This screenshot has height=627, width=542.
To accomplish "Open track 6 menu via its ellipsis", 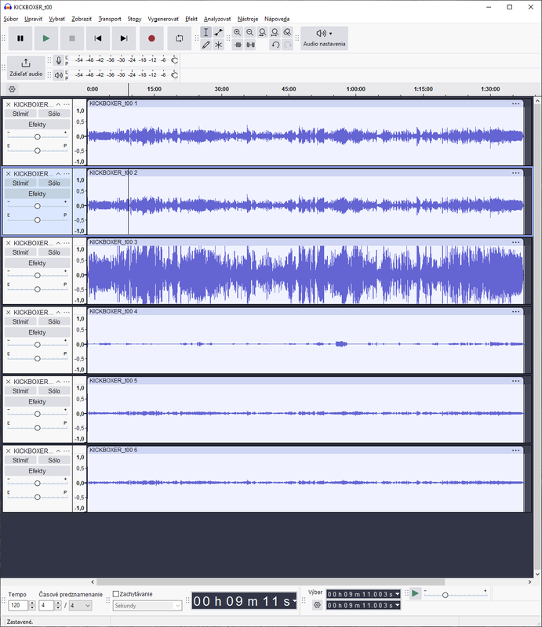I will point(67,451).
